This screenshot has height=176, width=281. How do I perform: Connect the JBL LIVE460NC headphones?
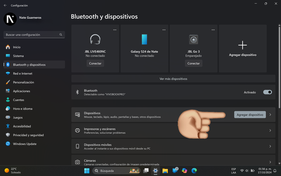point(95,63)
